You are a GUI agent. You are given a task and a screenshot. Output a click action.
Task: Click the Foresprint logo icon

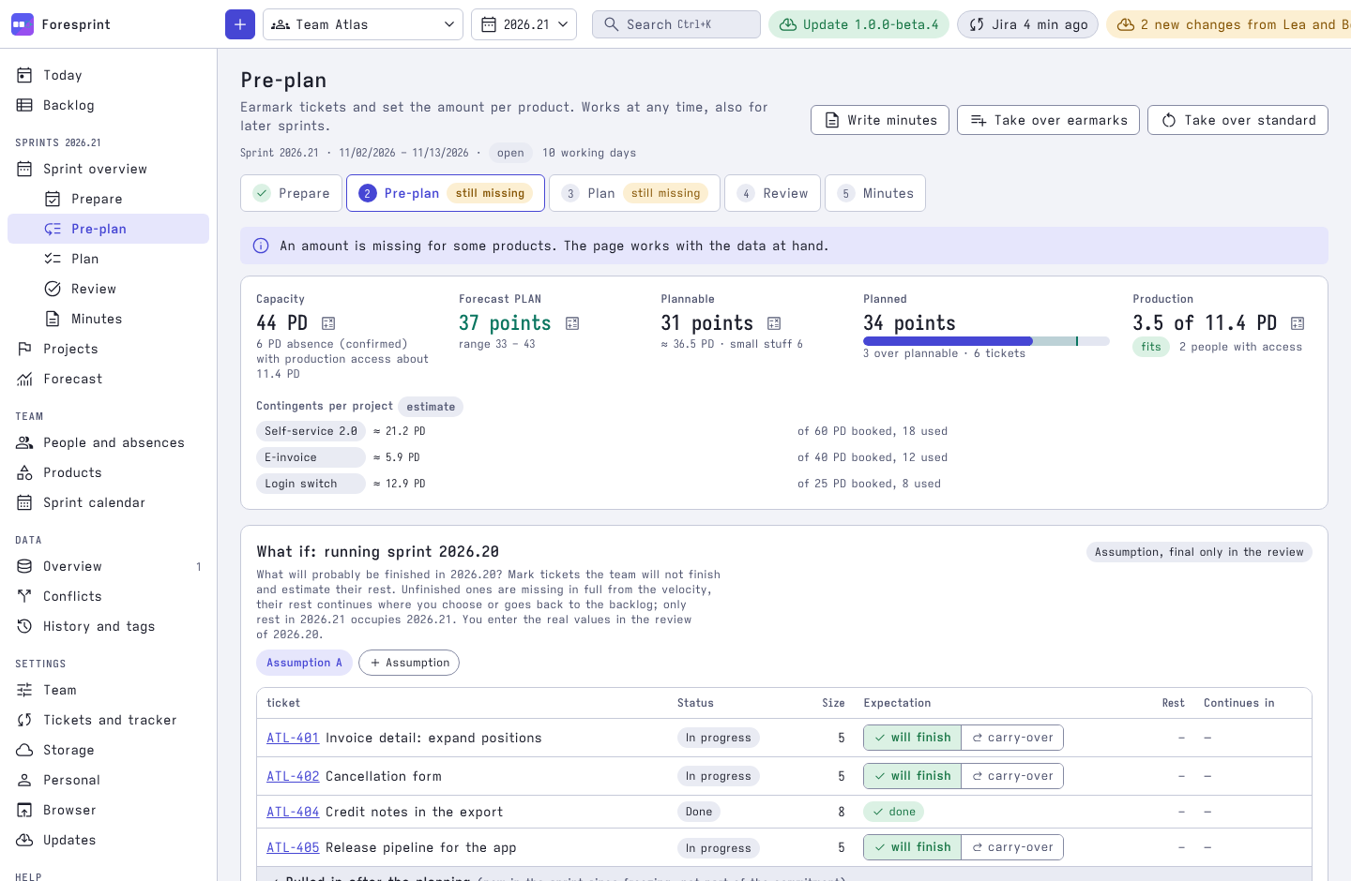coord(23,24)
